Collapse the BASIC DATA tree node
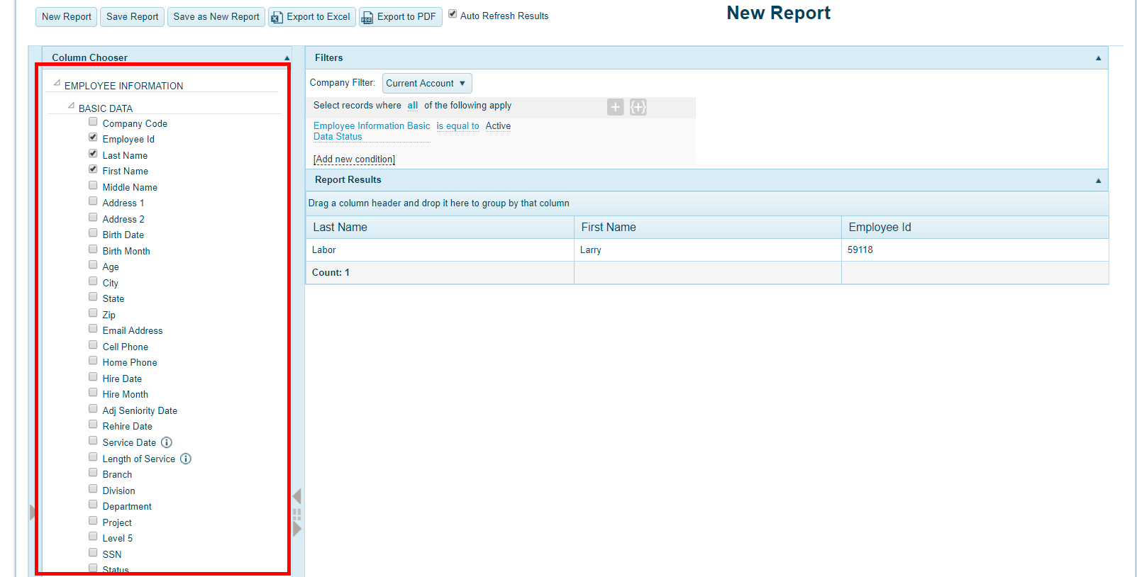This screenshot has height=577, width=1137. click(71, 106)
